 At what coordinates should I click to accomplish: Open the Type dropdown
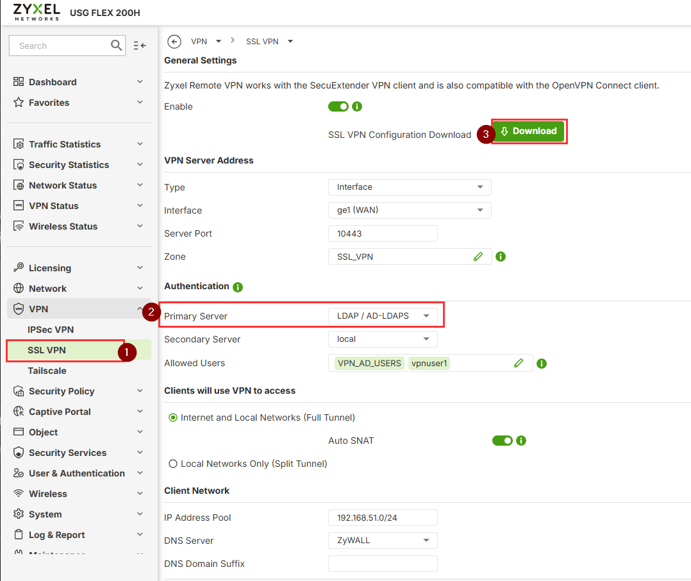tap(410, 187)
